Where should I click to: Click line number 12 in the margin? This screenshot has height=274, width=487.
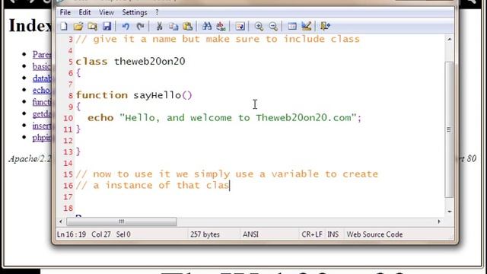[68, 141]
